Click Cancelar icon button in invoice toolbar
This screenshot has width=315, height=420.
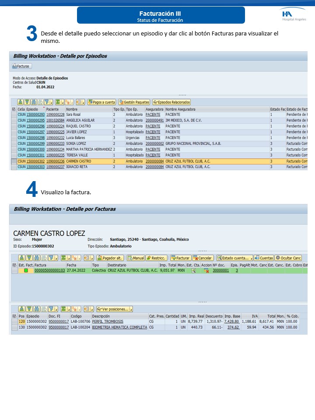pyautogui.click(x=203, y=258)
